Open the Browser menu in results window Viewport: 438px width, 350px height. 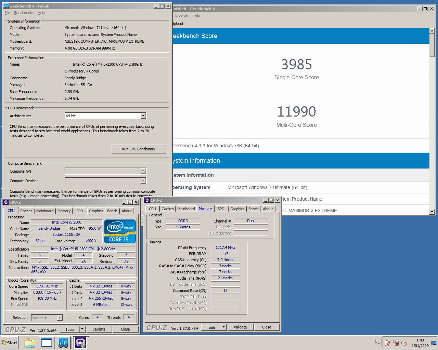[x=182, y=15]
